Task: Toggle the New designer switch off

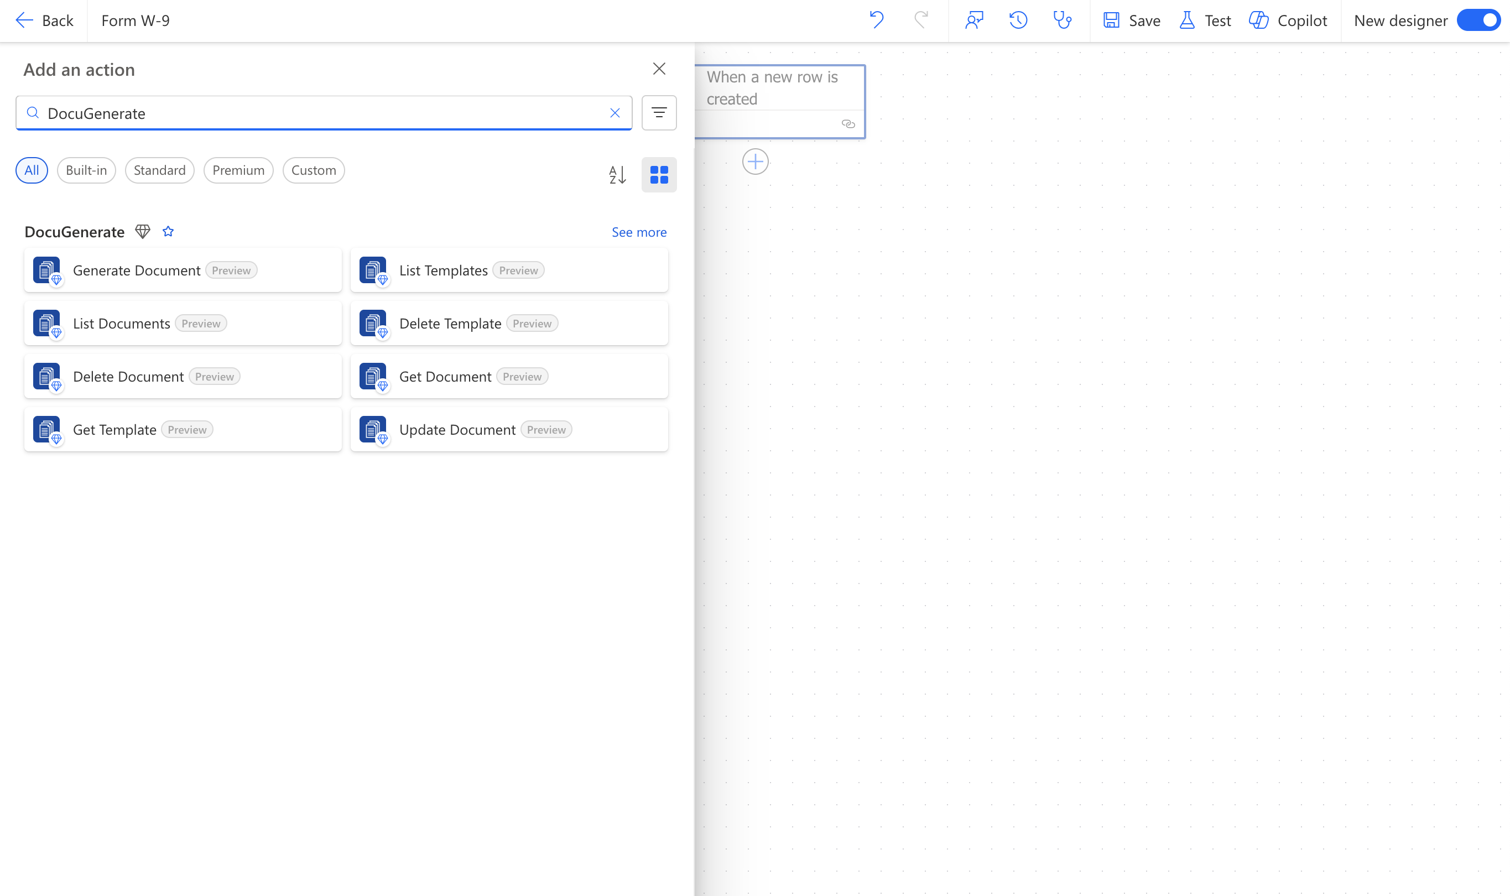Action: [1477, 20]
